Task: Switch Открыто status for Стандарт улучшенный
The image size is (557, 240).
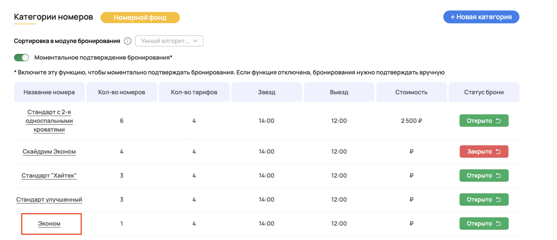Action: click(484, 199)
